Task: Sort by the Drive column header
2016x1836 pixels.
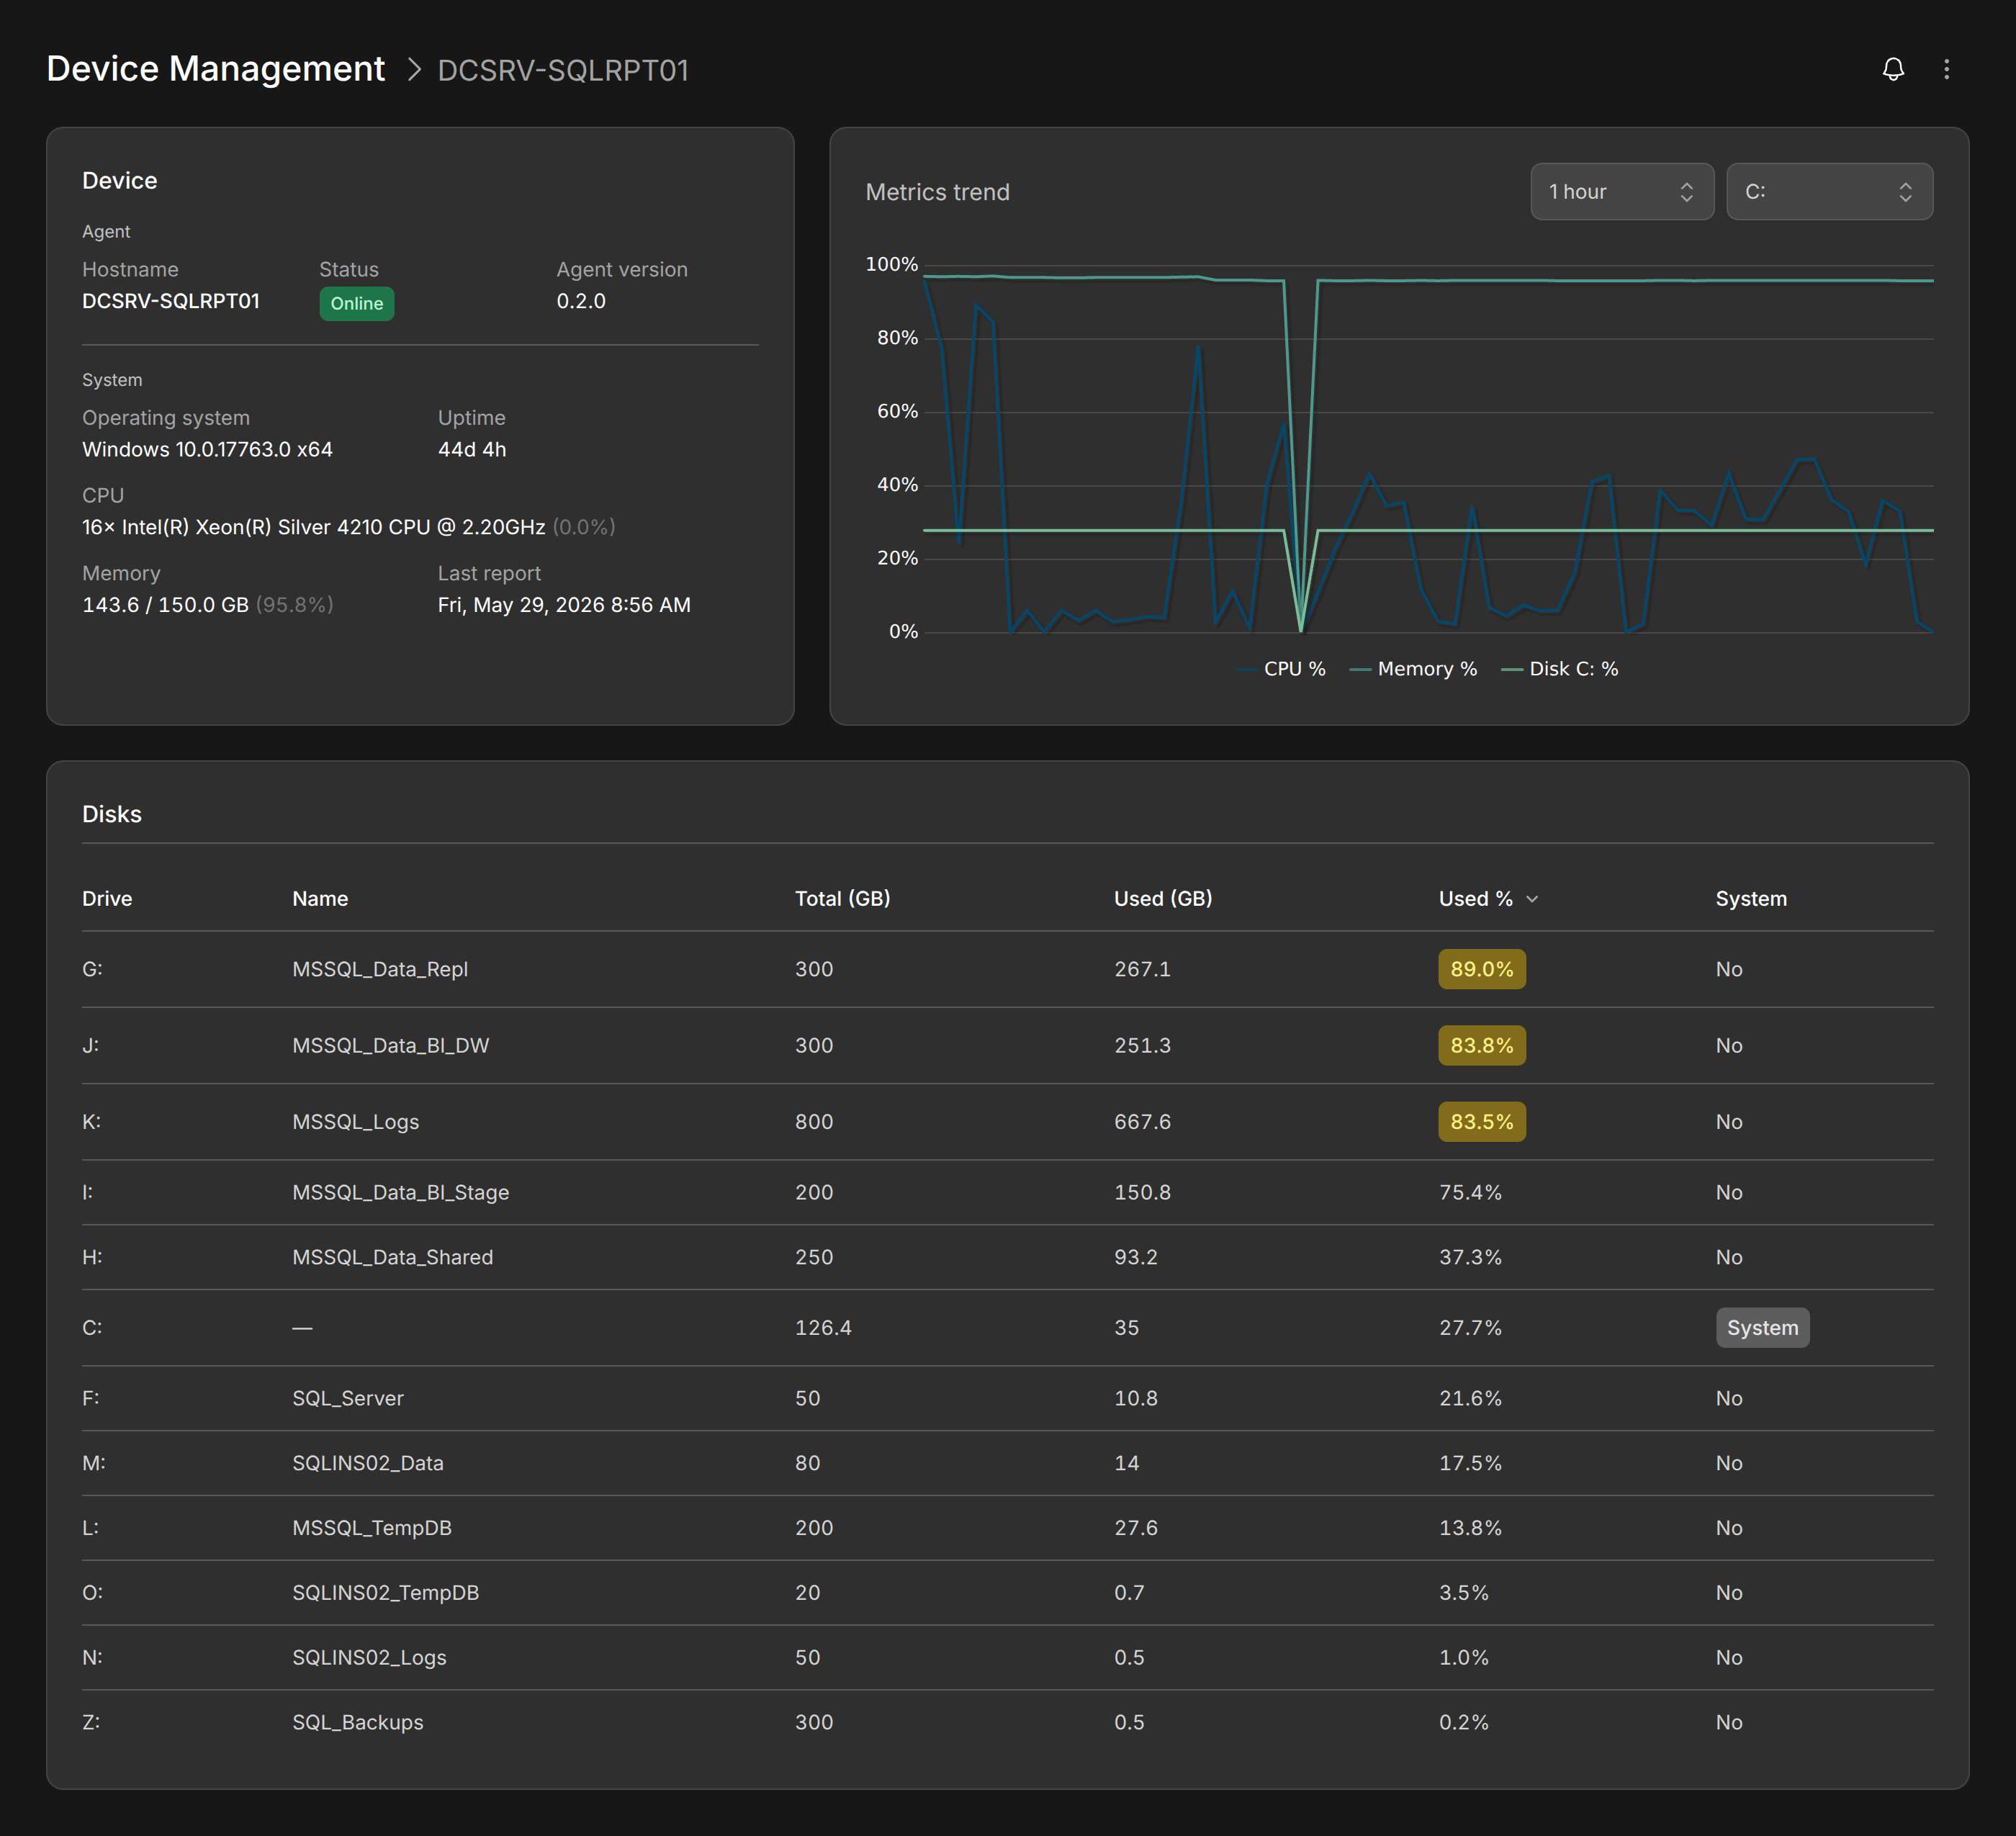Action: click(107, 899)
